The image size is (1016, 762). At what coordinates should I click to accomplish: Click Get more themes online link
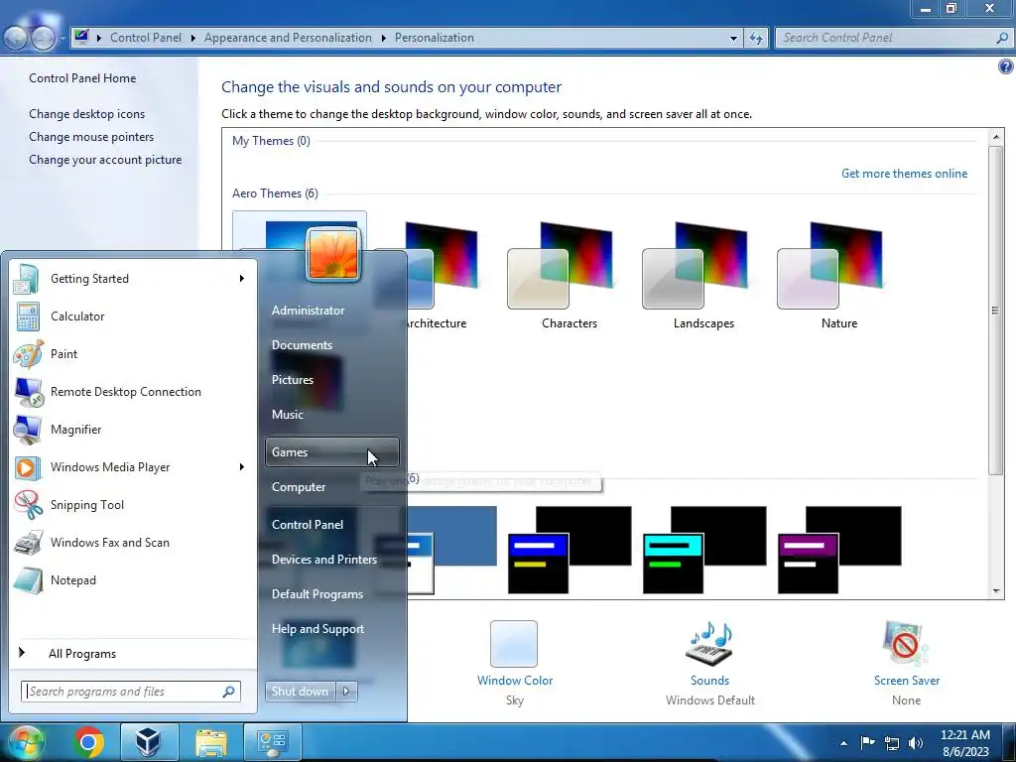[x=904, y=174]
